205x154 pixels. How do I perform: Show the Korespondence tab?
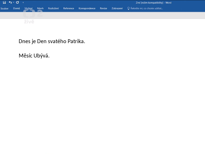(87, 8)
